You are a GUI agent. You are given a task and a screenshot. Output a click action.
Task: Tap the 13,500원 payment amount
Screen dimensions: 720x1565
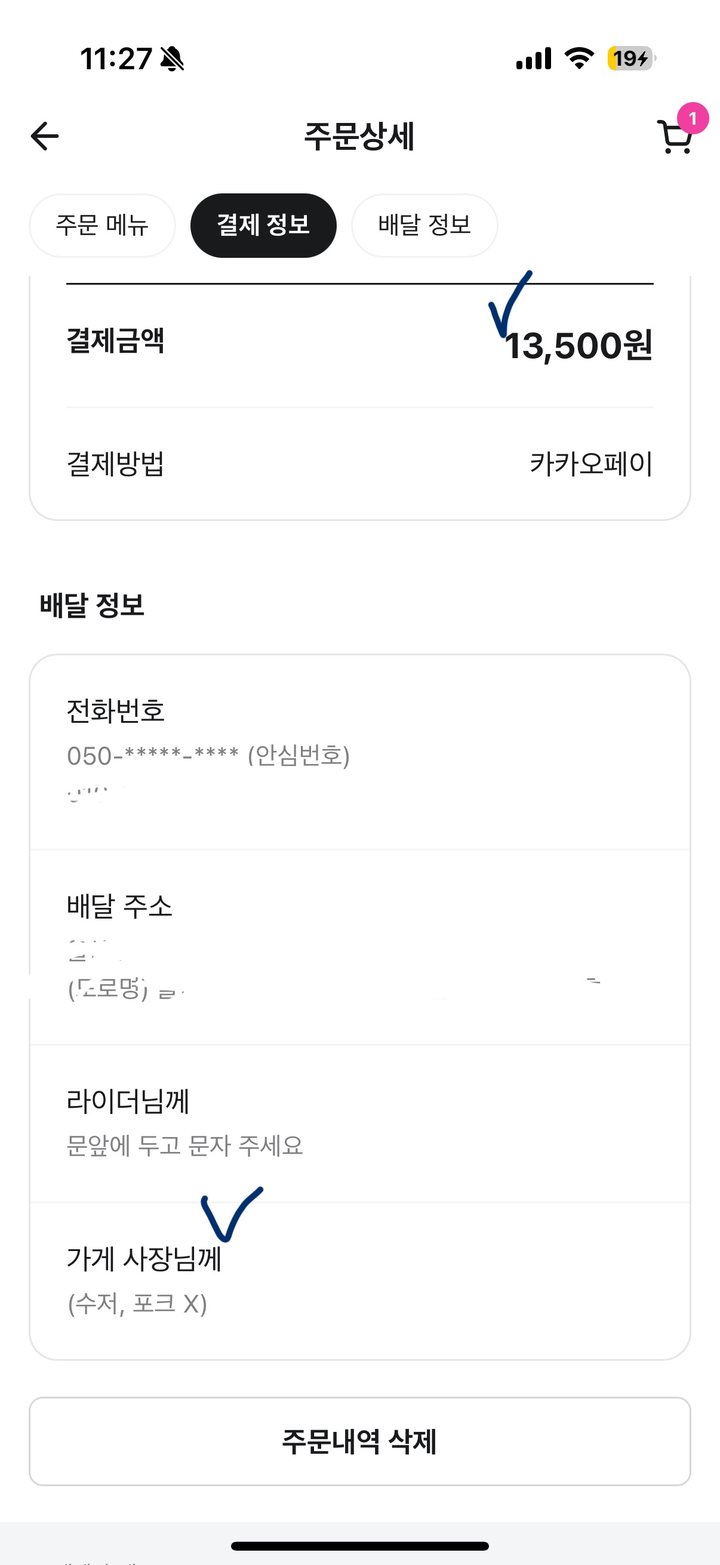[579, 346]
